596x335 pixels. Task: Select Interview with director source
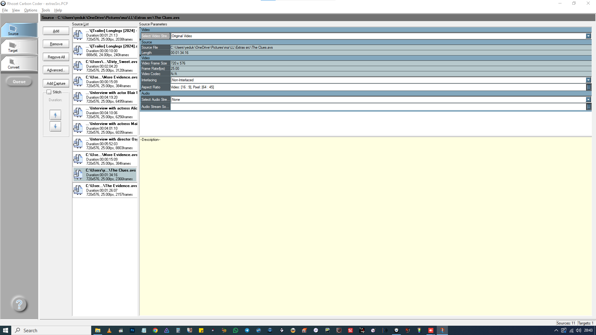click(105, 144)
